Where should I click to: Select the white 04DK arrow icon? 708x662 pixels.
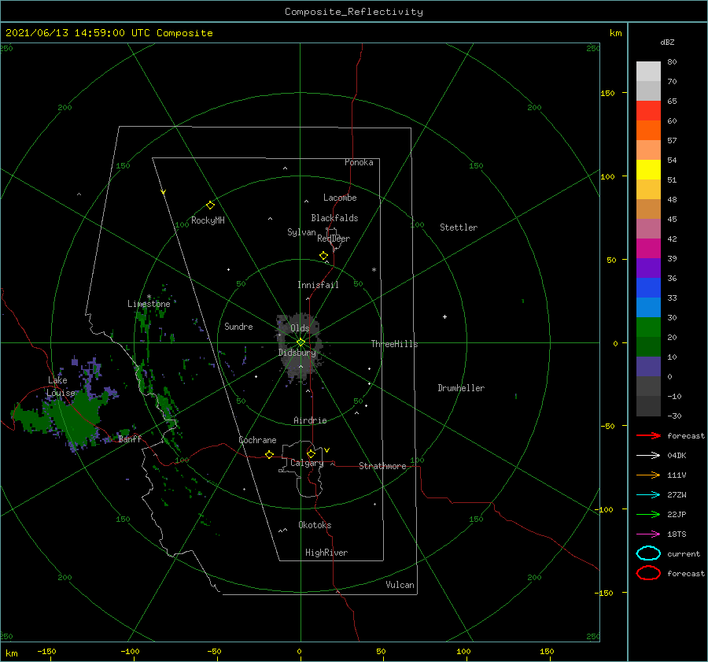[x=648, y=455]
